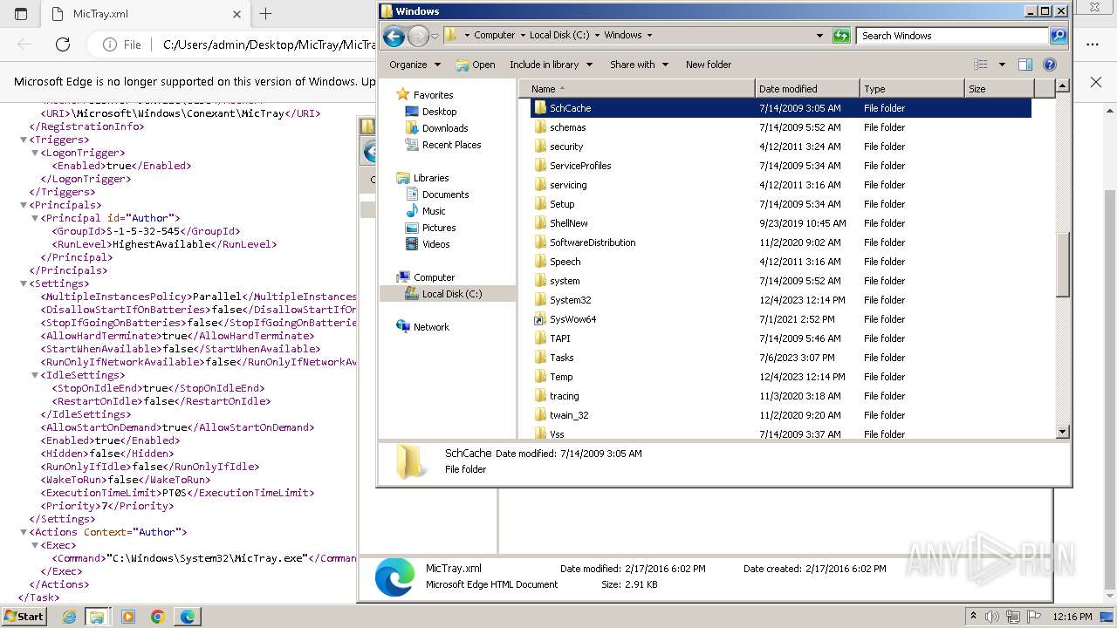The height and width of the screenshot is (628, 1117).
Task: Click New folder in toolbar
Action: click(x=709, y=65)
